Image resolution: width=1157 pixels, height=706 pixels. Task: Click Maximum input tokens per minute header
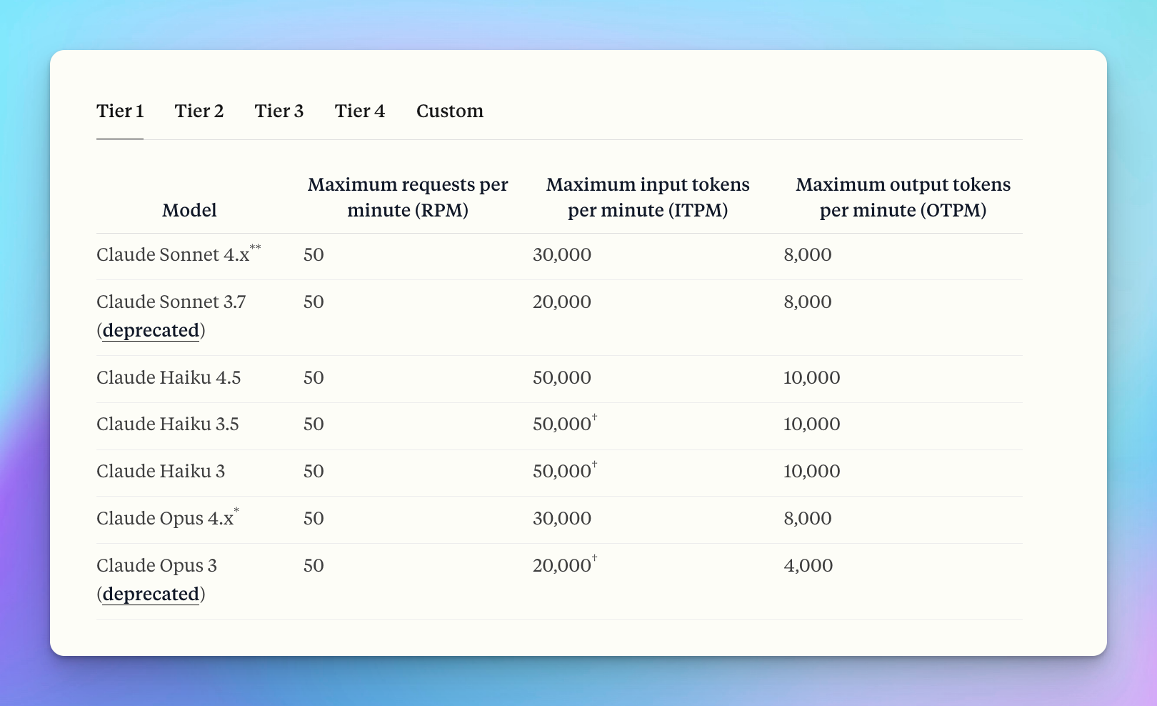(648, 197)
